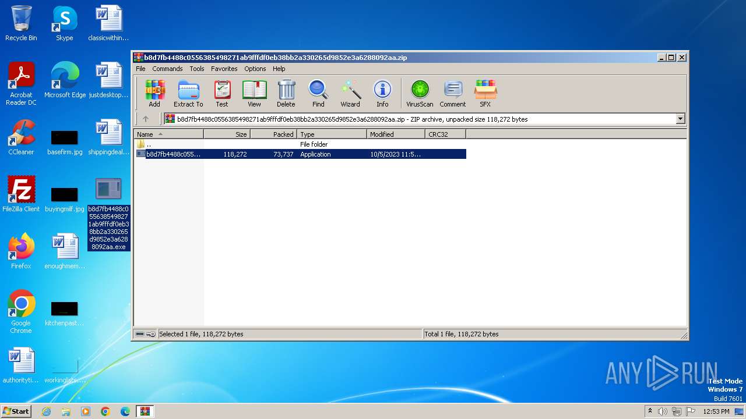
Task: Select the kitchenpast desktop file
Action: coord(65,313)
